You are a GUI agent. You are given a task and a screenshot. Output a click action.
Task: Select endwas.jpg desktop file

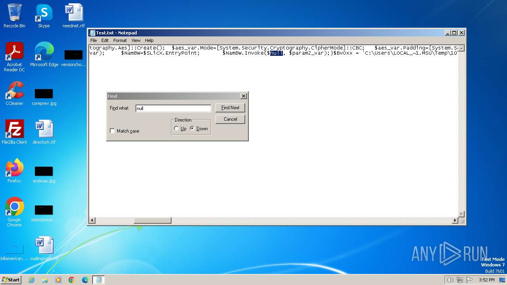[x=44, y=174]
